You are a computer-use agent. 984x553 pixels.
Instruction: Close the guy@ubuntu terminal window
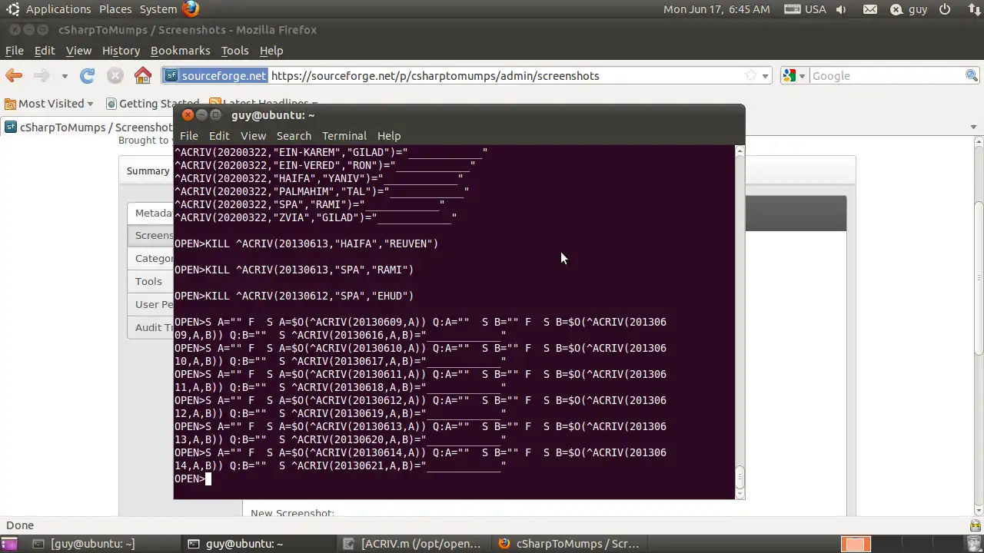188,115
